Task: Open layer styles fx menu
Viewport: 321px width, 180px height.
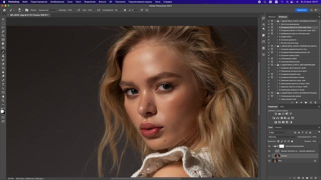Action: pyautogui.click(x=294, y=178)
